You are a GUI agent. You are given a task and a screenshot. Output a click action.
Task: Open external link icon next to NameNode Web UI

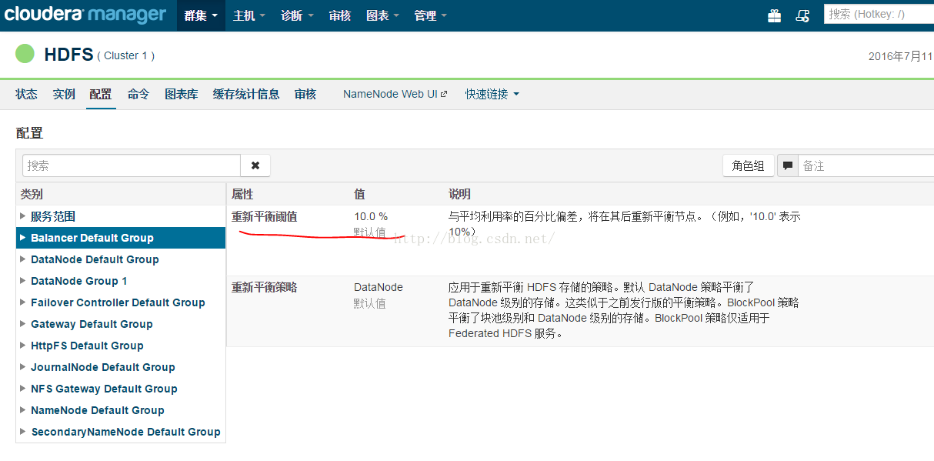click(x=444, y=95)
